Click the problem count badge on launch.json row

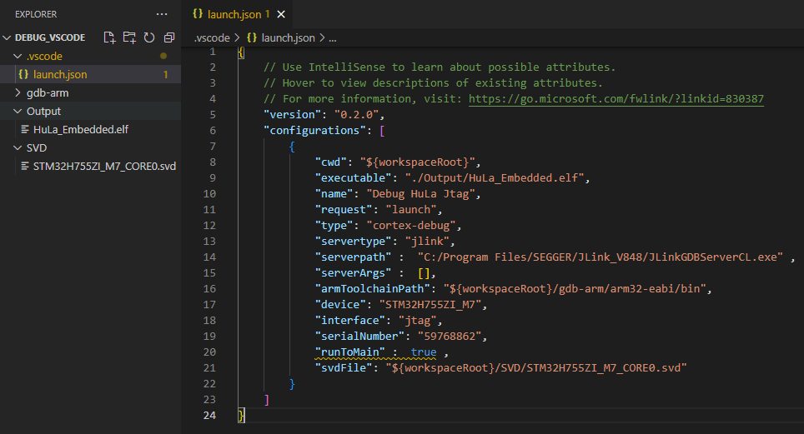coord(166,75)
